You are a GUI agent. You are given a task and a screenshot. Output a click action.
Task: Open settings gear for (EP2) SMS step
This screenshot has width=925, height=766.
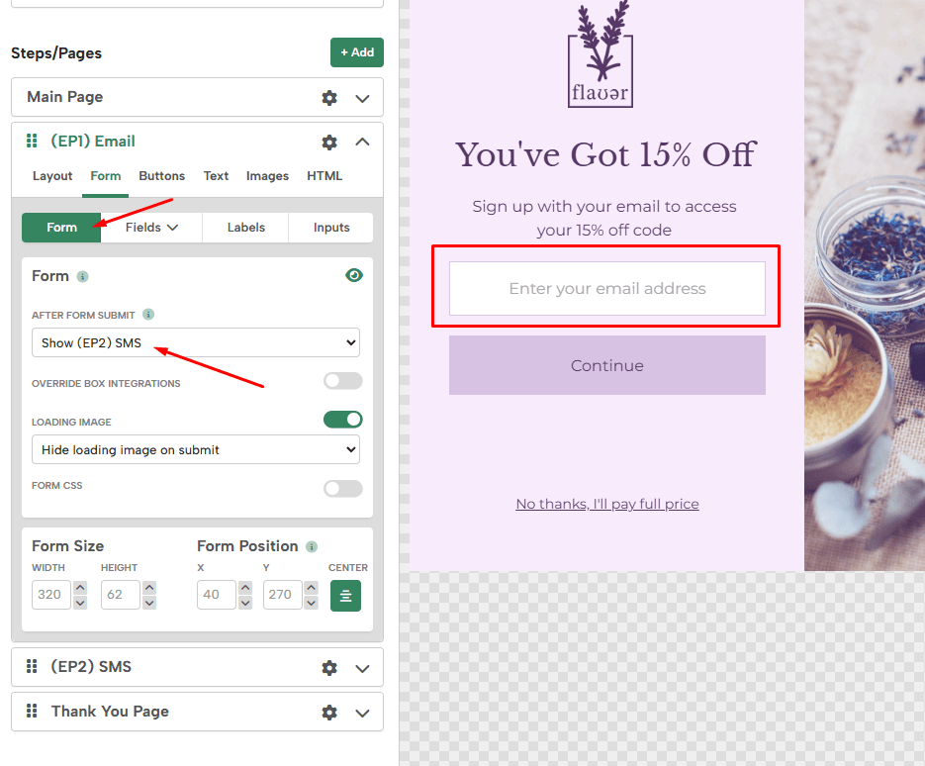point(328,667)
